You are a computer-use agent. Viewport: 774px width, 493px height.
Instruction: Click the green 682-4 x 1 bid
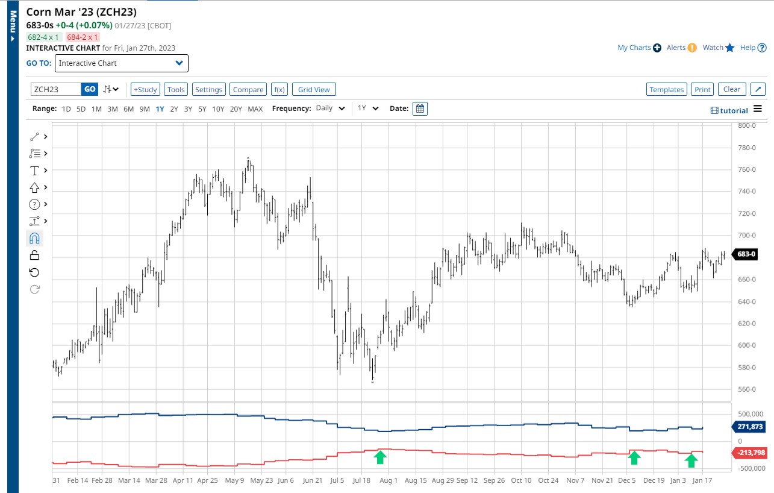(43, 37)
